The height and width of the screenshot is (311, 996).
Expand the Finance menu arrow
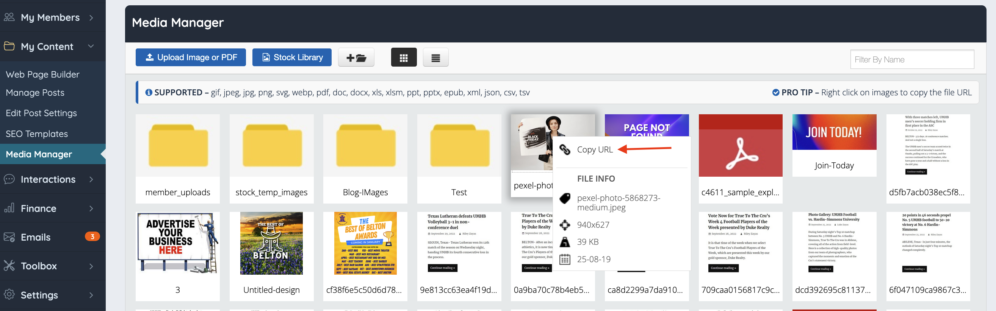pyautogui.click(x=91, y=208)
